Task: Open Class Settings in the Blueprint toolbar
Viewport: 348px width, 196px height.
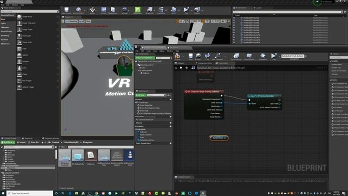Action: (236, 57)
